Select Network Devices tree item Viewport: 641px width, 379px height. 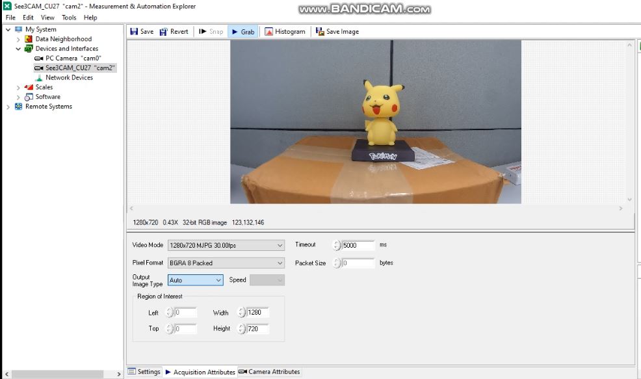tap(69, 77)
